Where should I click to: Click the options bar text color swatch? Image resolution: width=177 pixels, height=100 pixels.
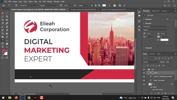point(104,6)
